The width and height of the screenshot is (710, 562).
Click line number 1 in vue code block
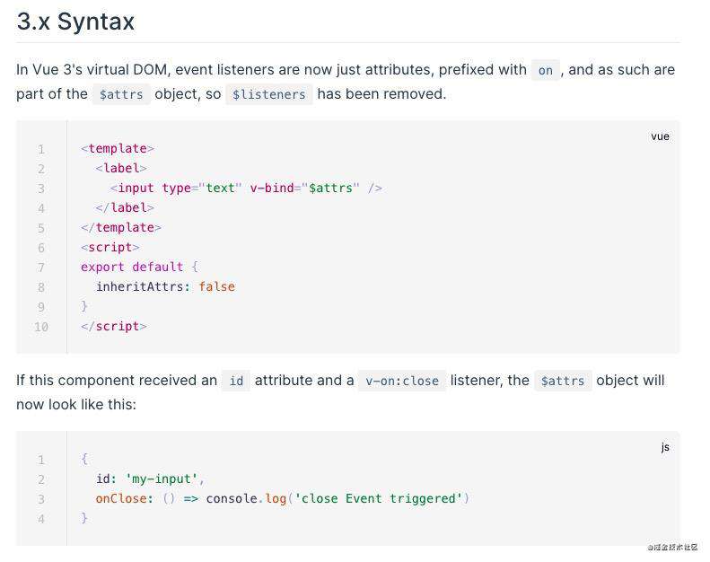(x=41, y=149)
